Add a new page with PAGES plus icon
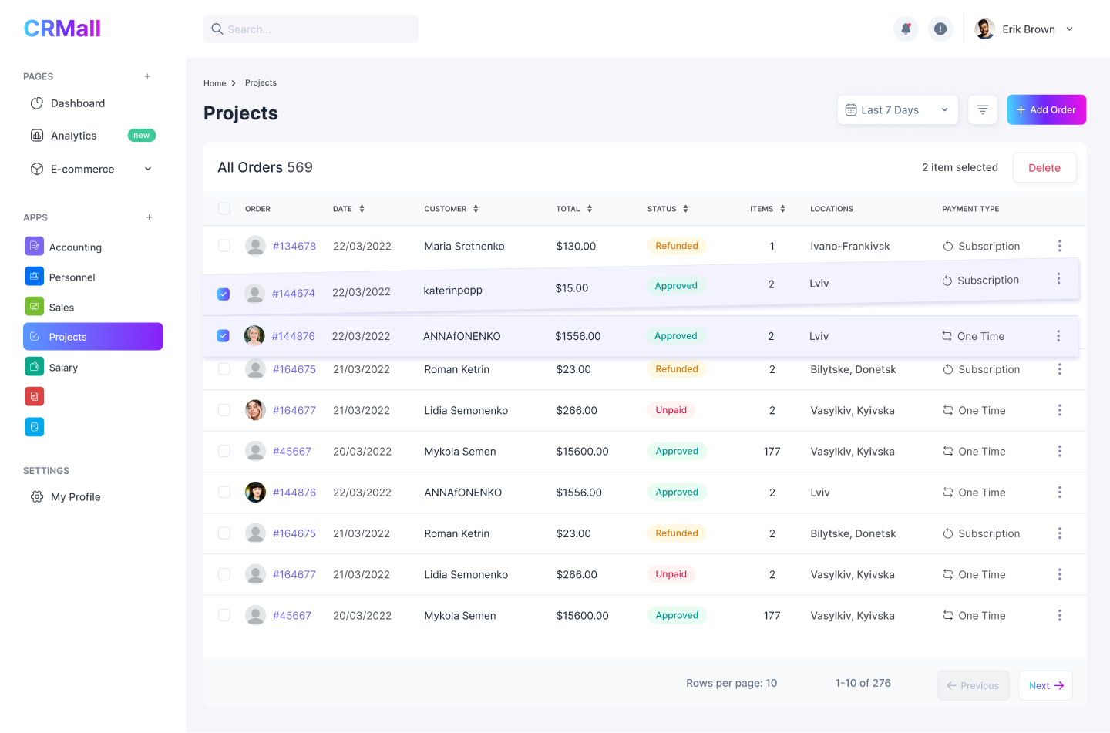1110x733 pixels. (x=147, y=76)
